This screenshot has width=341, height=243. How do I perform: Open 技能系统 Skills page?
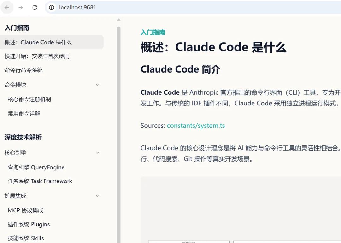click(x=26, y=238)
